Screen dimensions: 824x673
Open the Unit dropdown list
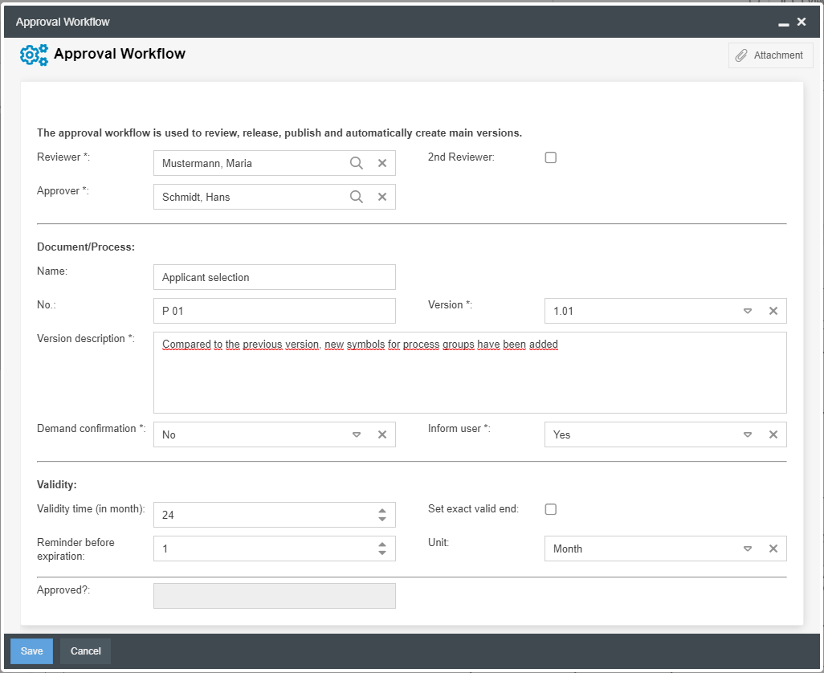747,549
